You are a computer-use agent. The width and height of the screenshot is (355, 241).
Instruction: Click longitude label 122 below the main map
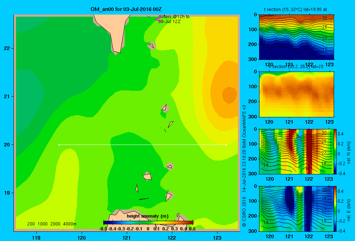172,237
